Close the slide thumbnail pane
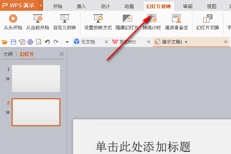This screenshot has height=154, width=231. [62, 54]
